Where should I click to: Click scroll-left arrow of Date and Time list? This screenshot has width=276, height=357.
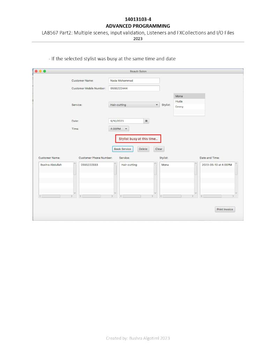tap(201, 196)
